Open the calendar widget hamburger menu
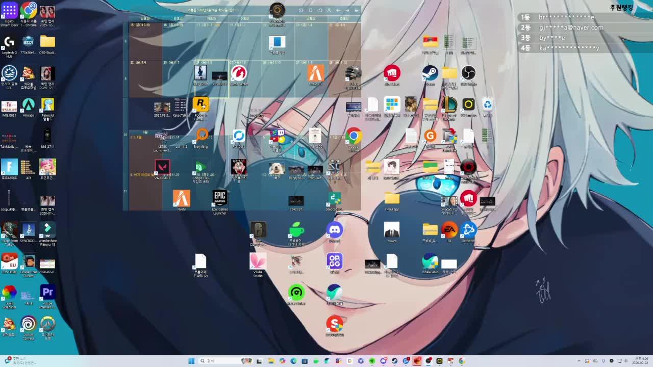653x367 pixels. (356, 10)
